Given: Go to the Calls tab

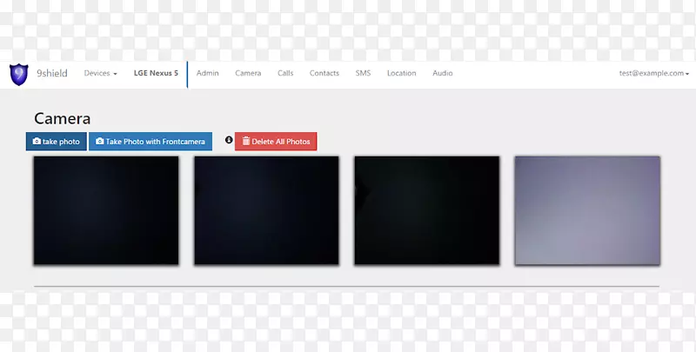Looking at the screenshot, I should 285,74.
